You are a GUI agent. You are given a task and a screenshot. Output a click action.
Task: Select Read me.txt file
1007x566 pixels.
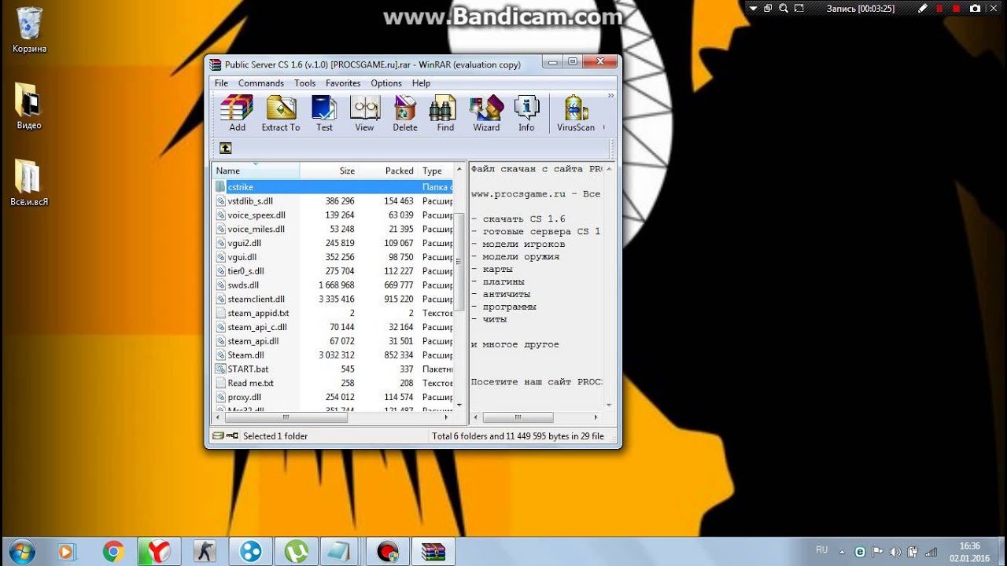[333, 384]
